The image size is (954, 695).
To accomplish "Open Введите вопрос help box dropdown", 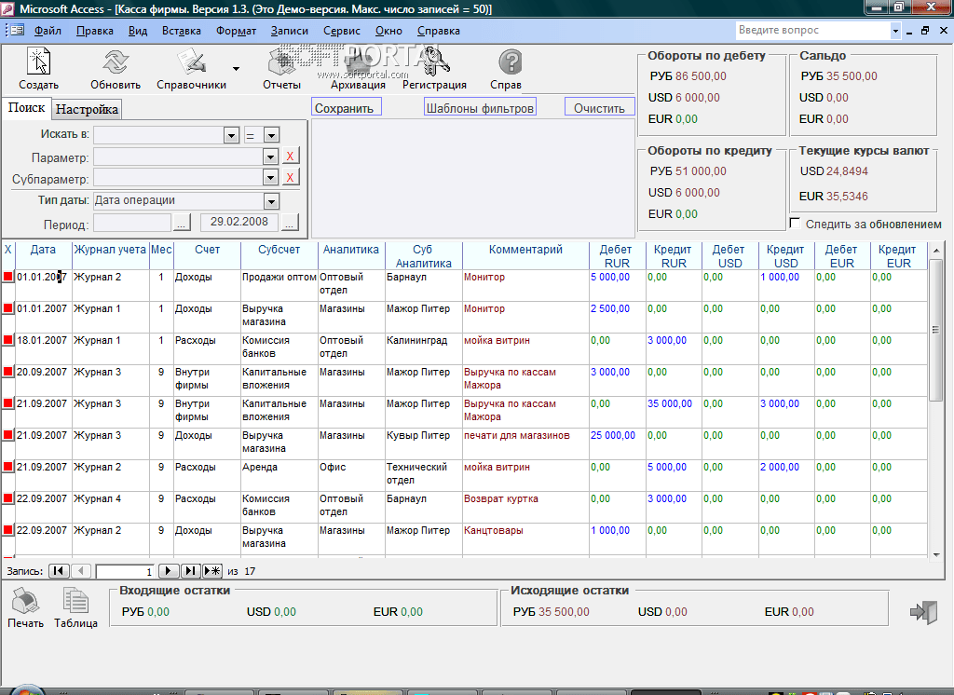I will click(895, 31).
